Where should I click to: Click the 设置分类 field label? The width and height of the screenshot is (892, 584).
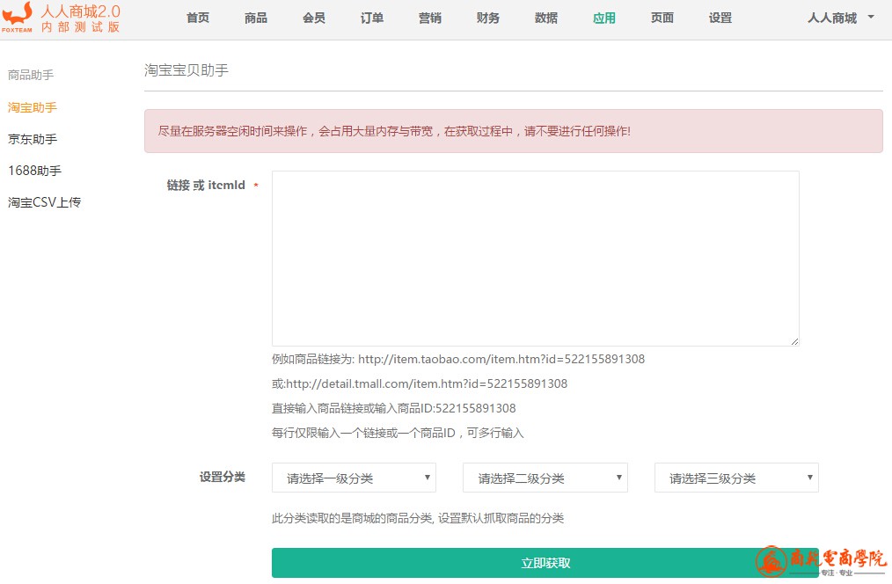[223, 477]
